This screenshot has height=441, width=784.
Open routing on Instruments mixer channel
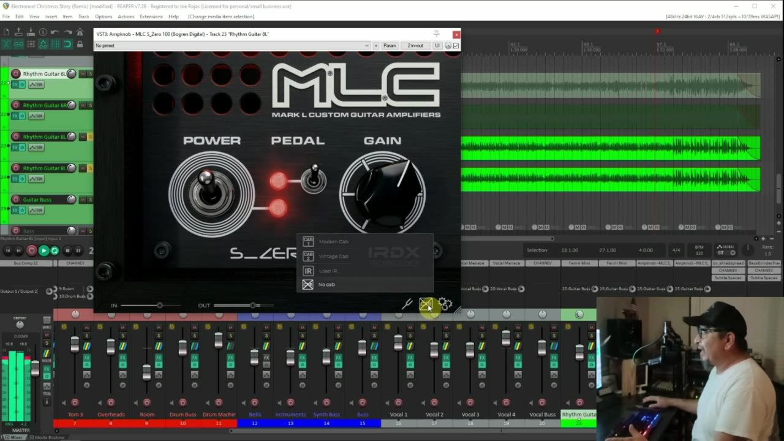click(x=303, y=347)
